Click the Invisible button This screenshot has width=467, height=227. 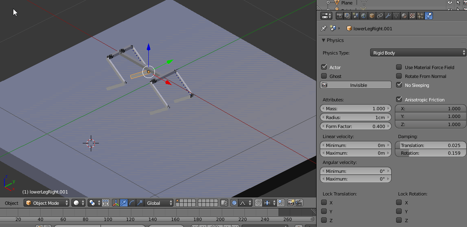[x=356, y=85]
